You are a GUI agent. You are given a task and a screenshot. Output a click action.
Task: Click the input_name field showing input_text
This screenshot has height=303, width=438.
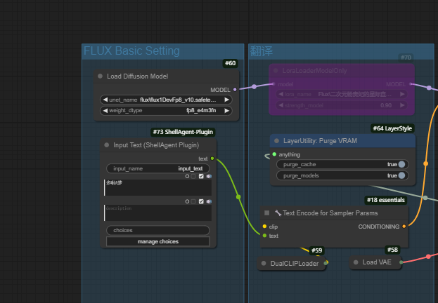(157, 168)
